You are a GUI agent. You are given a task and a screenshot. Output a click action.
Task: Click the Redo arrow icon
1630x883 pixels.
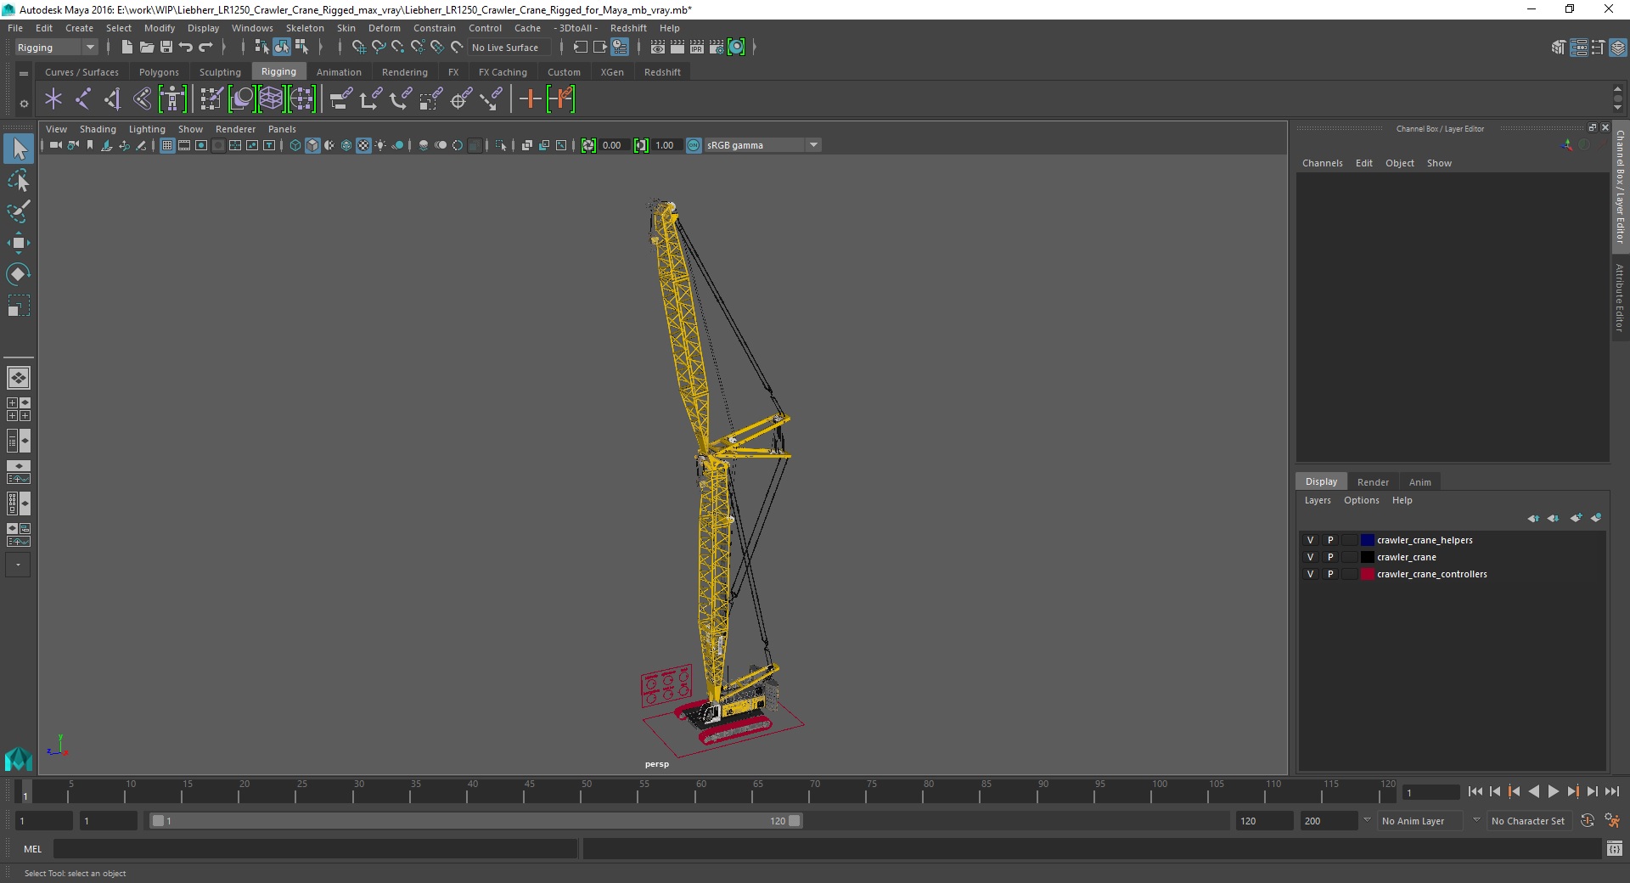click(206, 48)
